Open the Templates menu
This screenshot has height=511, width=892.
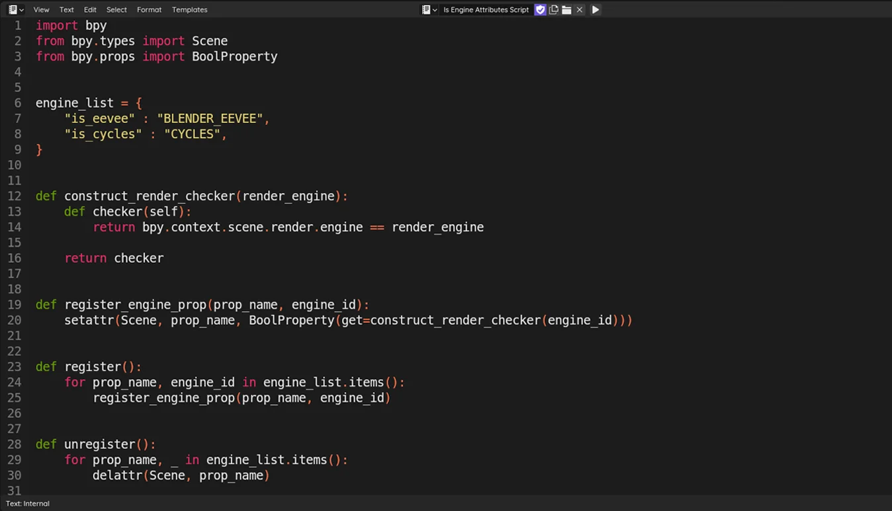click(189, 9)
